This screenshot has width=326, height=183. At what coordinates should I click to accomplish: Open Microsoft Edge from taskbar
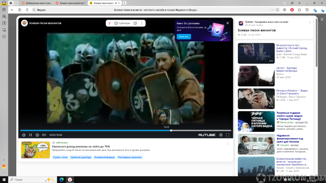[61, 180]
